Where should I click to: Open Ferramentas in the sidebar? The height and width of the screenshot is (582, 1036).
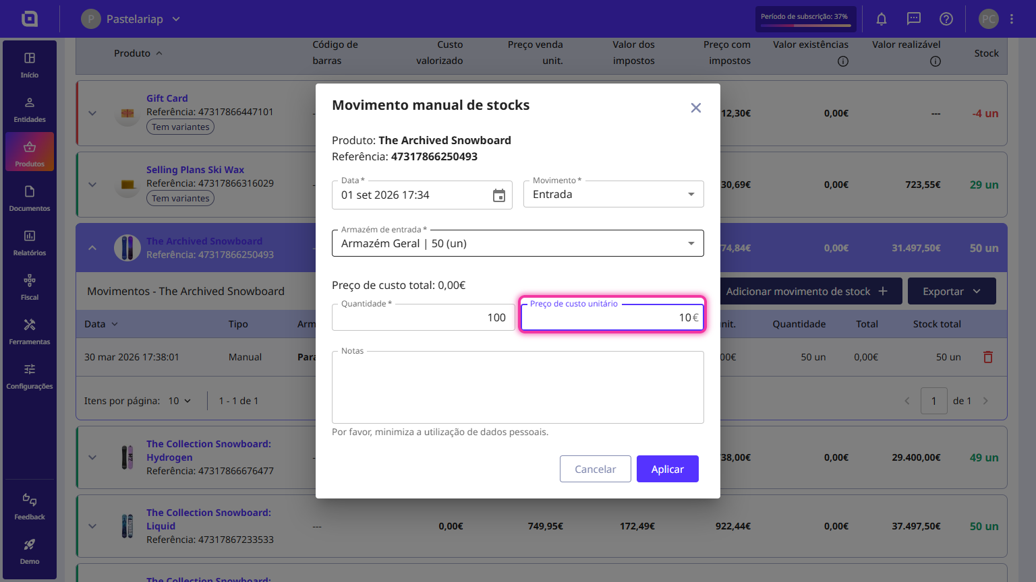coord(30,332)
